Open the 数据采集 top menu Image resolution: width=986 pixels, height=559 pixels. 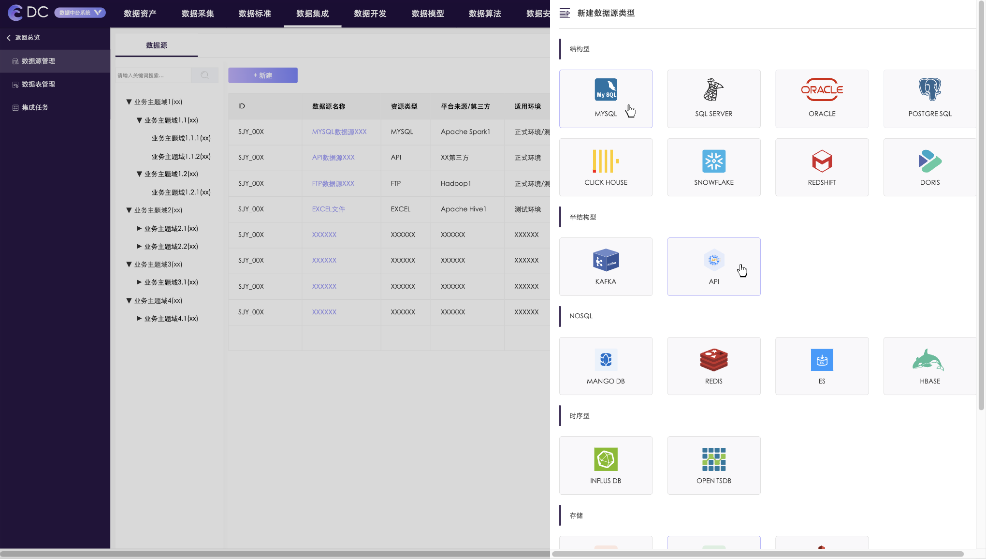198,14
